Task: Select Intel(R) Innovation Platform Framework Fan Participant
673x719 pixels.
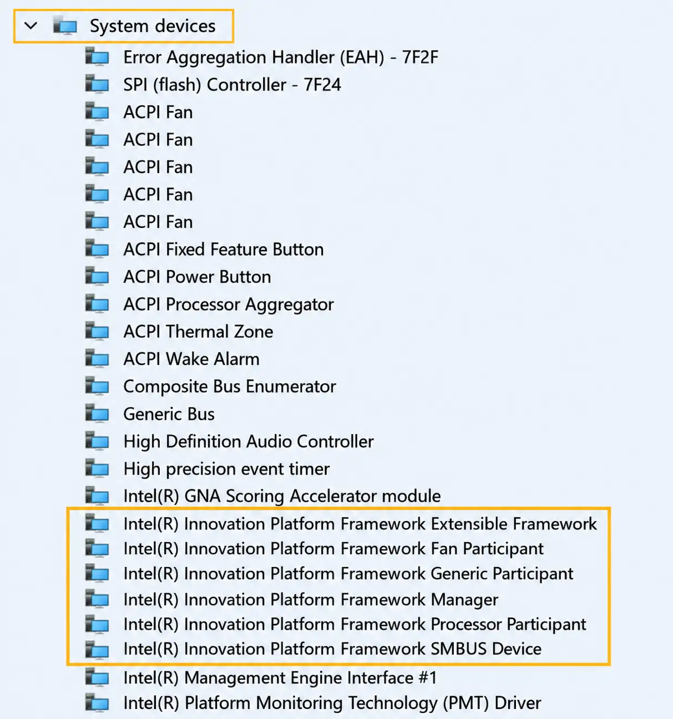Action: pyautogui.click(x=333, y=549)
